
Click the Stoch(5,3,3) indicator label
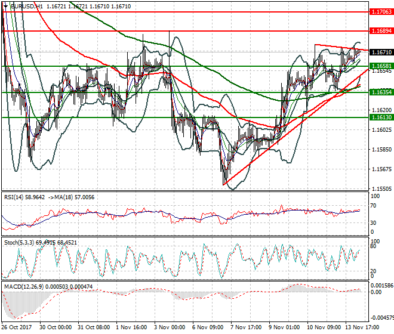point(19,243)
